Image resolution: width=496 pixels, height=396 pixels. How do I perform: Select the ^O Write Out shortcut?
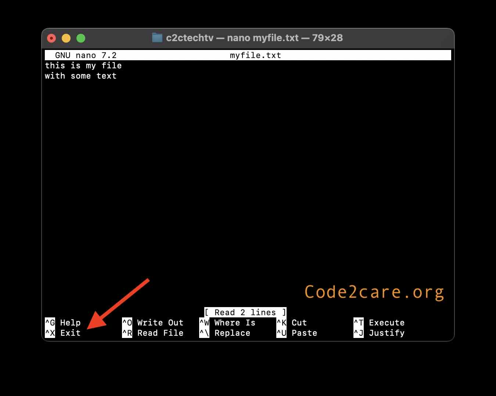(x=153, y=323)
